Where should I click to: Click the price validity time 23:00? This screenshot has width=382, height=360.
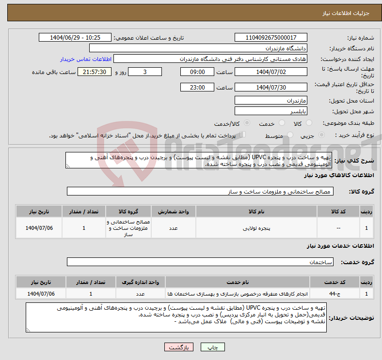197,87
